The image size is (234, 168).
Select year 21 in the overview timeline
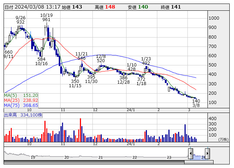click(x=100, y=157)
